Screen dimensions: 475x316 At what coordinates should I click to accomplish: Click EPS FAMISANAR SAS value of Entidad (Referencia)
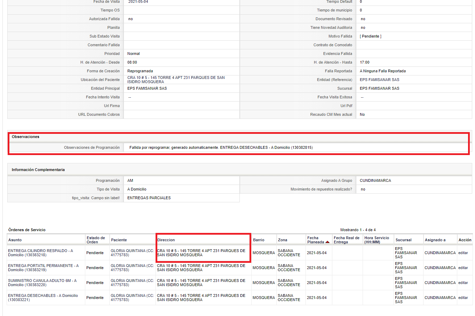pos(380,80)
